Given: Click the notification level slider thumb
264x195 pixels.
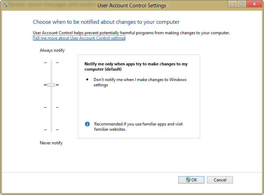Looking at the screenshot, I should point(51,85).
